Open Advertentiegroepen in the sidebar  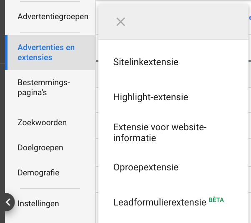tap(53, 17)
